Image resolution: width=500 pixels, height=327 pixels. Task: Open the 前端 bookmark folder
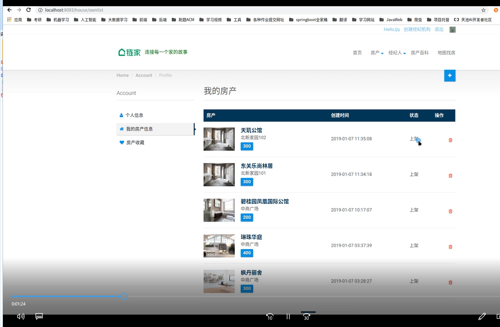(x=140, y=20)
